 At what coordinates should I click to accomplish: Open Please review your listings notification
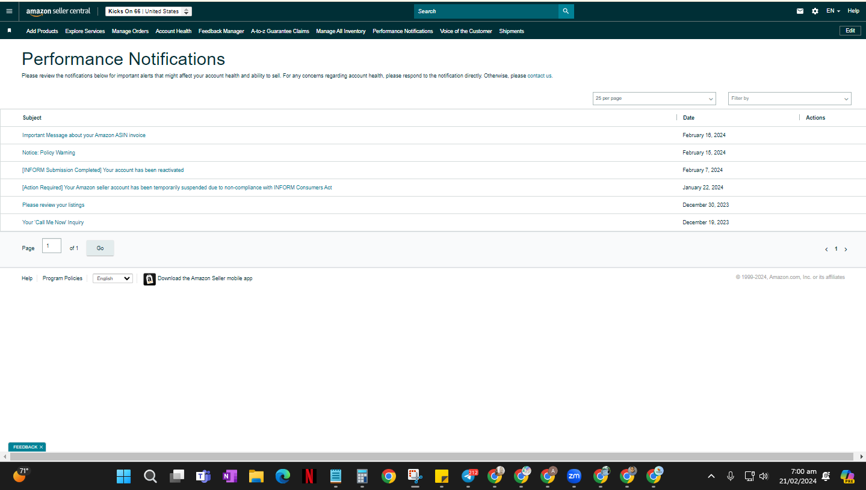(54, 205)
